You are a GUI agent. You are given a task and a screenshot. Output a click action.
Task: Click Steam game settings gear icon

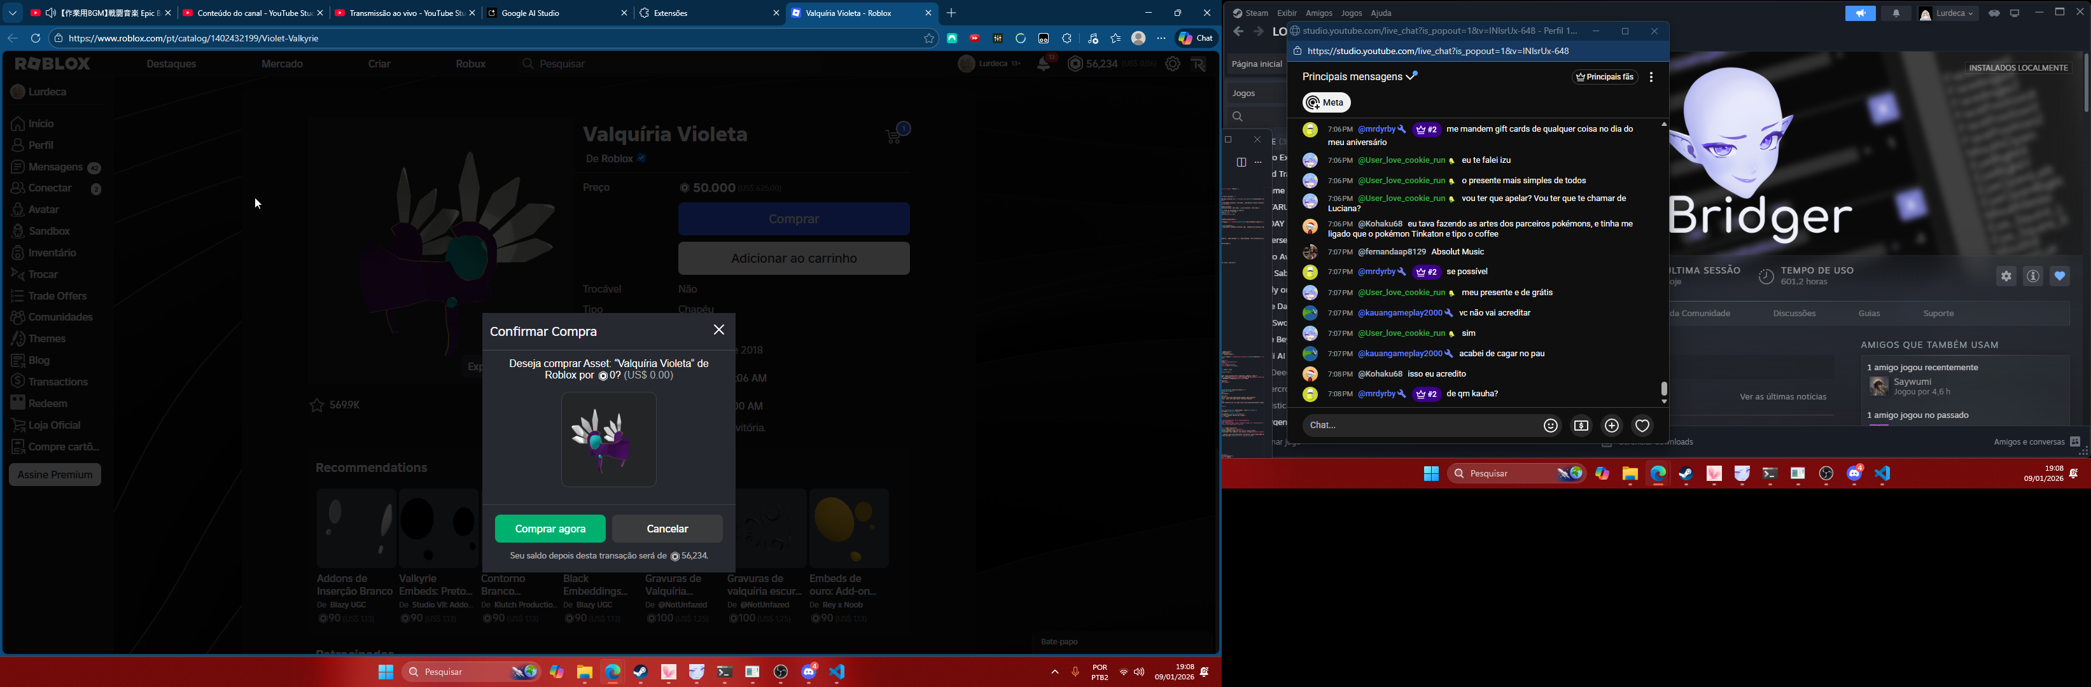coord(2006,277)
